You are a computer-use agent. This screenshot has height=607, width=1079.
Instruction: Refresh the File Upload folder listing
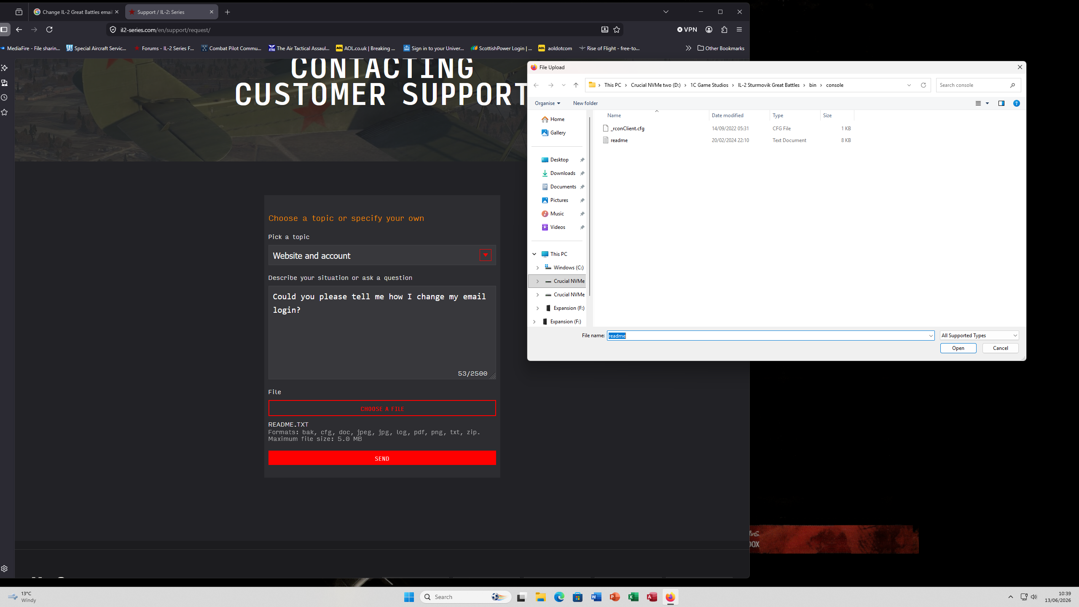coord(923,85)
